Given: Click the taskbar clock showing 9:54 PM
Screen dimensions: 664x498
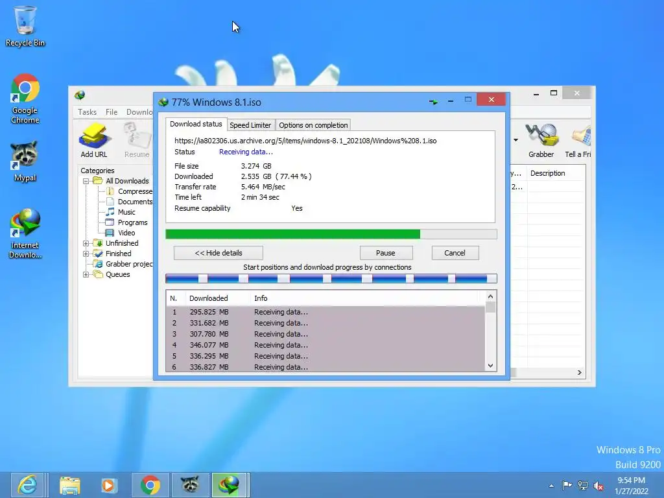Looking at the screenshot, I should [632, 486].
